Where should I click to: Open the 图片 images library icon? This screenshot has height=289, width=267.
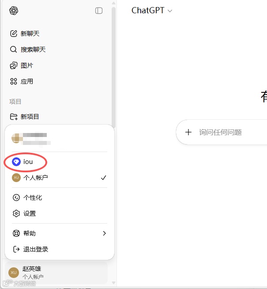tap(14, 65)
